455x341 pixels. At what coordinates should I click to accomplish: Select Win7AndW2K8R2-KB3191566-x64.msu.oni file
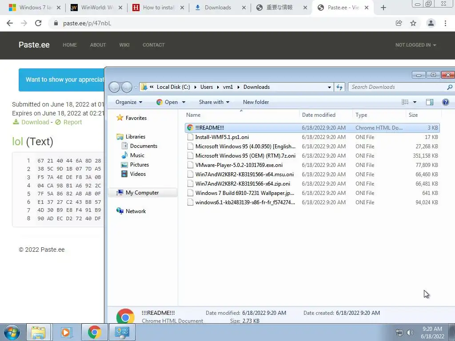coord(312,174)
